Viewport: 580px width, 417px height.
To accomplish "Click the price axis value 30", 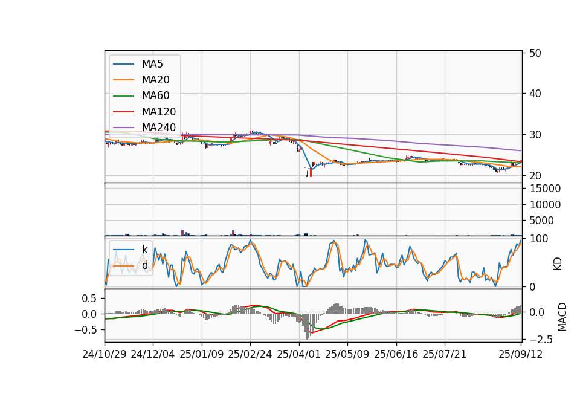I will click(535, 135).
